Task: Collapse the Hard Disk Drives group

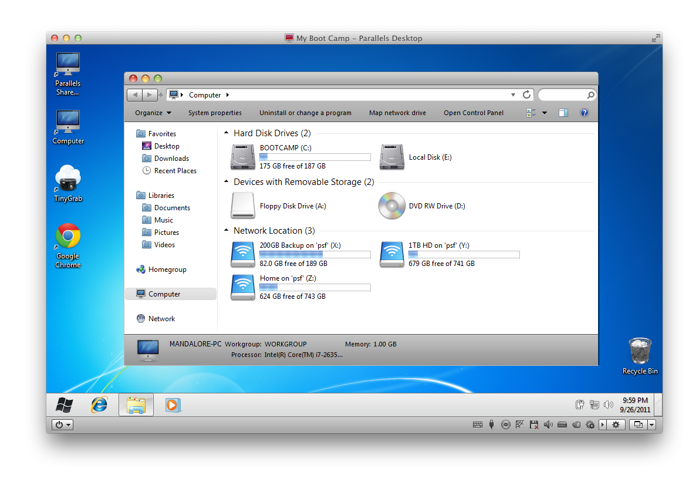Action: (227, 133)
